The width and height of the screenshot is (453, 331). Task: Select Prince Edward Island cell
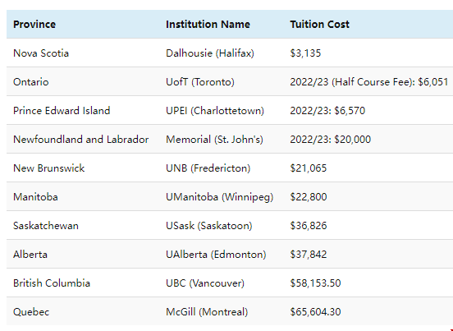62,110
